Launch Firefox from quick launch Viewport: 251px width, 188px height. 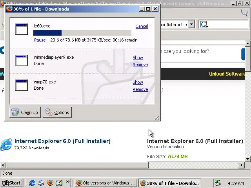(x=50, y=183)
